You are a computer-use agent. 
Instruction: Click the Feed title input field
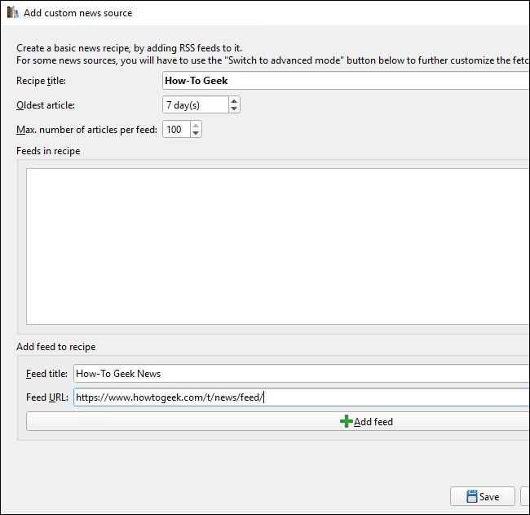[302, 374]
